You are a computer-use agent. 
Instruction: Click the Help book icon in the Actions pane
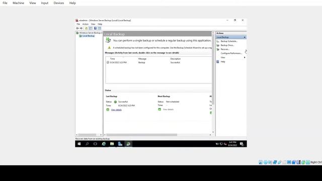(218, 61)
